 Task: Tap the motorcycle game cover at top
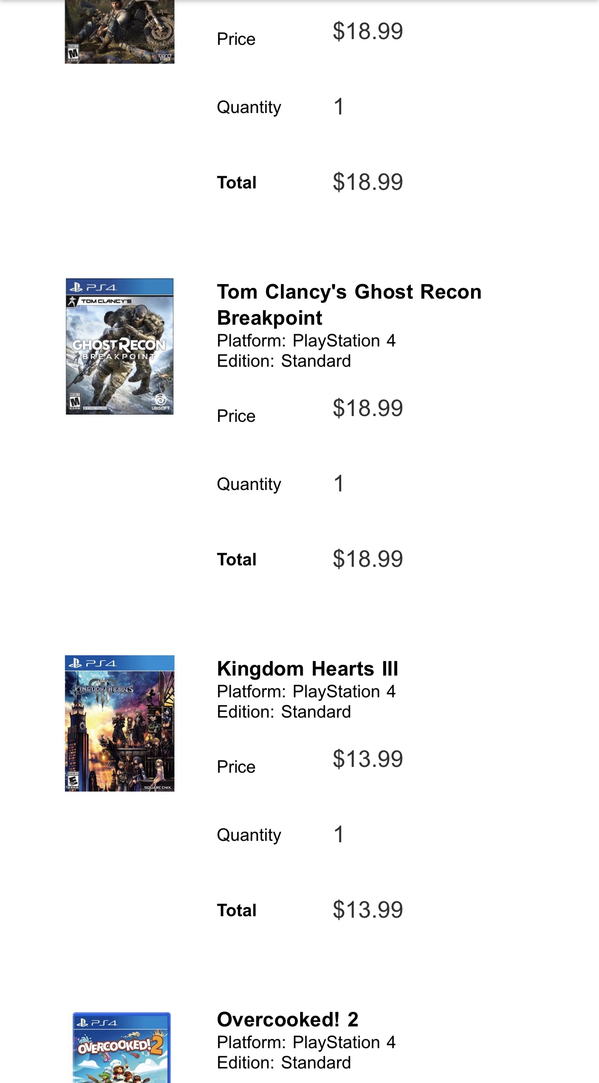tap(120, 31)
